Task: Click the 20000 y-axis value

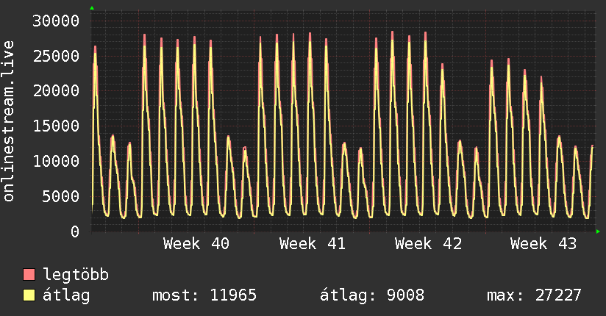Action: 56,91
